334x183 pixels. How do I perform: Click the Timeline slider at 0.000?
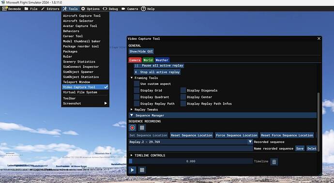tap(191, 161)
